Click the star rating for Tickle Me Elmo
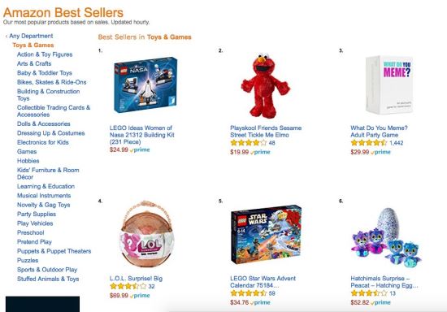 [x=249, y=143]
